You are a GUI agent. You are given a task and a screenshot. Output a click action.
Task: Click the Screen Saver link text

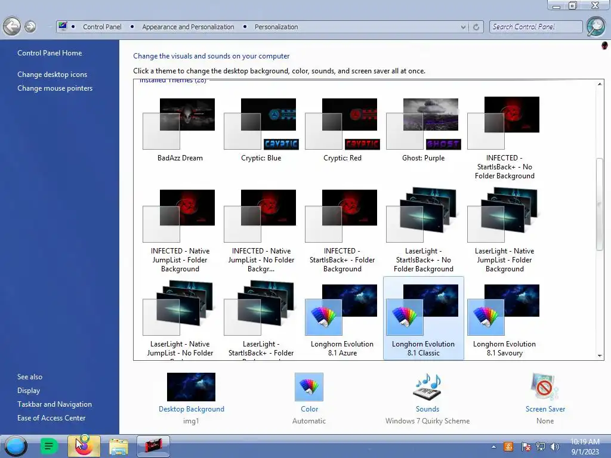(545, 409)
